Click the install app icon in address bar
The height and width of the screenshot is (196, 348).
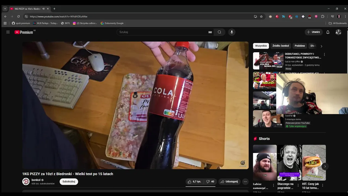(255, 16)
